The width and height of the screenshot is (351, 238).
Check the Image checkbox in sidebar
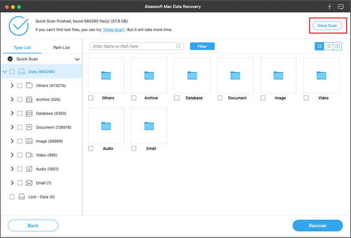click(x=20, y=141)
